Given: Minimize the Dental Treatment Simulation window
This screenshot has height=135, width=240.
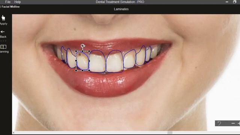Looking at the screenshot, I should click(x=227, y=2).
